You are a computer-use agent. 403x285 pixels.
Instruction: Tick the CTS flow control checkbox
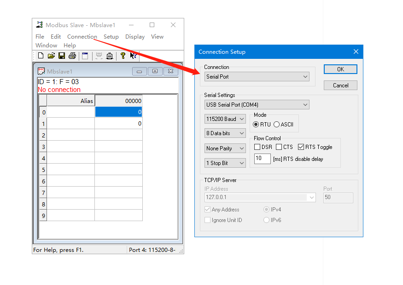[279, 147]
